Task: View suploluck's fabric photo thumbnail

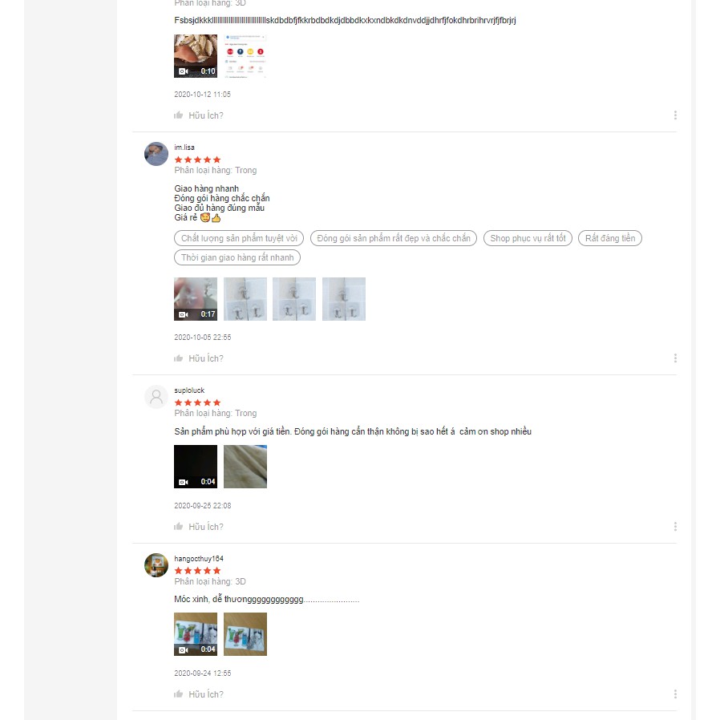Action: coord(245,467)
